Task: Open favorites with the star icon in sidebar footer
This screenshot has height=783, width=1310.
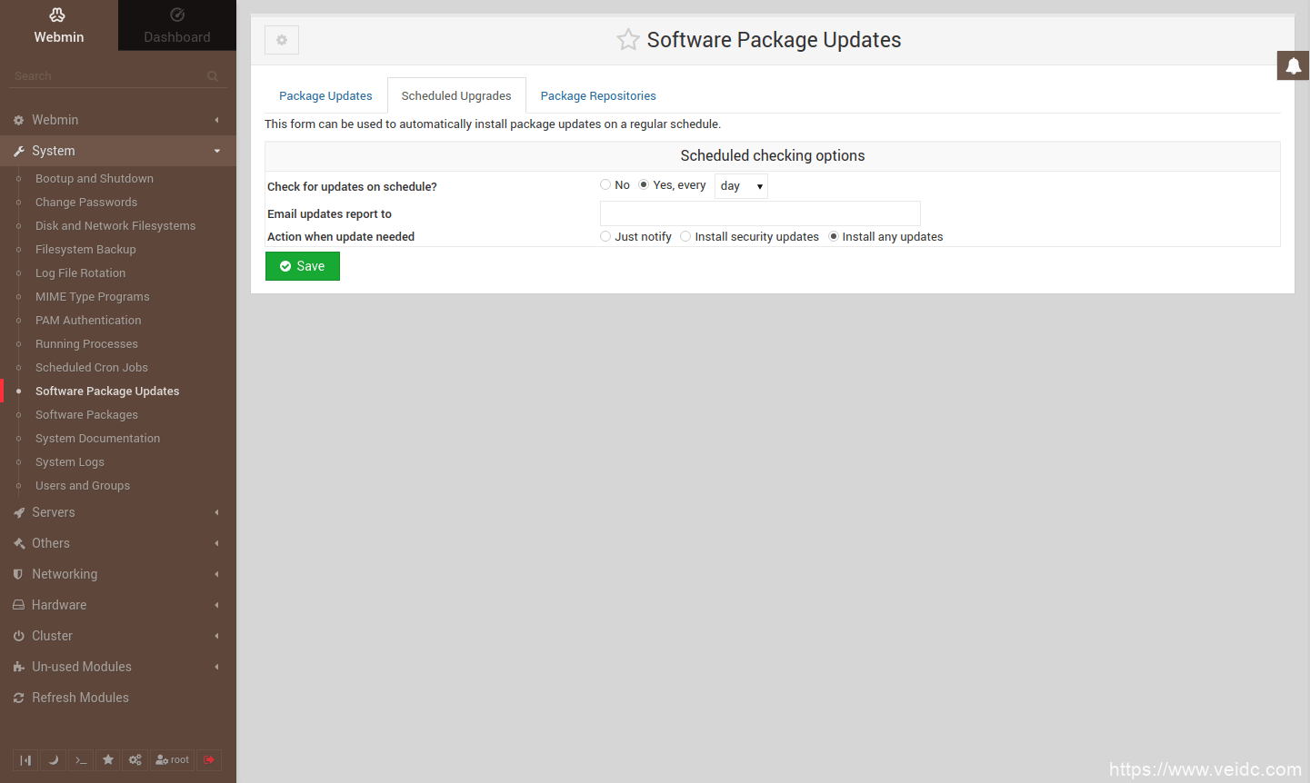Action: click(108, 760)
